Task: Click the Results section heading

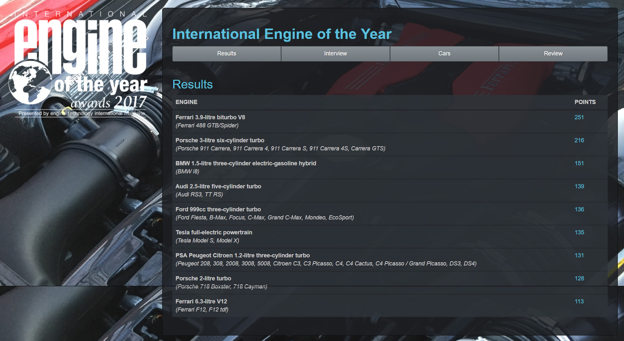Action: tap(192, 84)
